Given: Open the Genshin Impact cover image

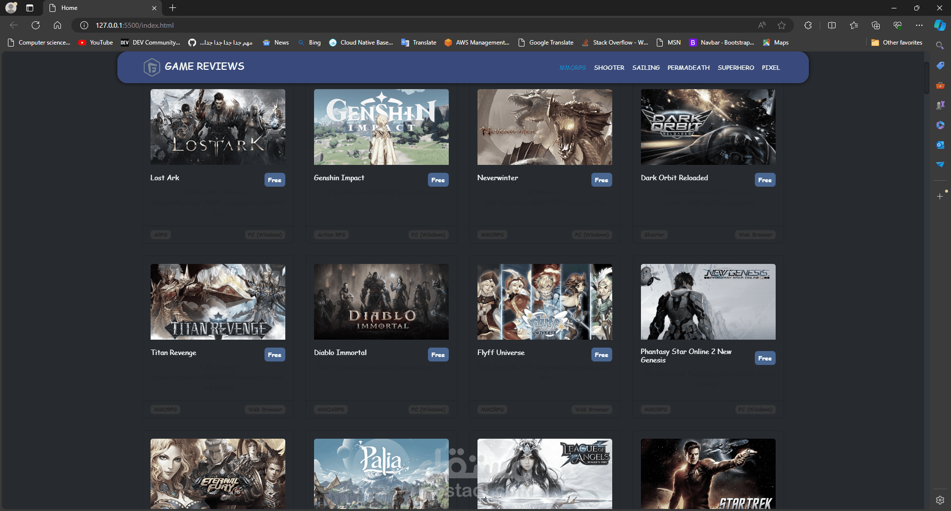Looking at the screenshot, I should coord(381,127).
